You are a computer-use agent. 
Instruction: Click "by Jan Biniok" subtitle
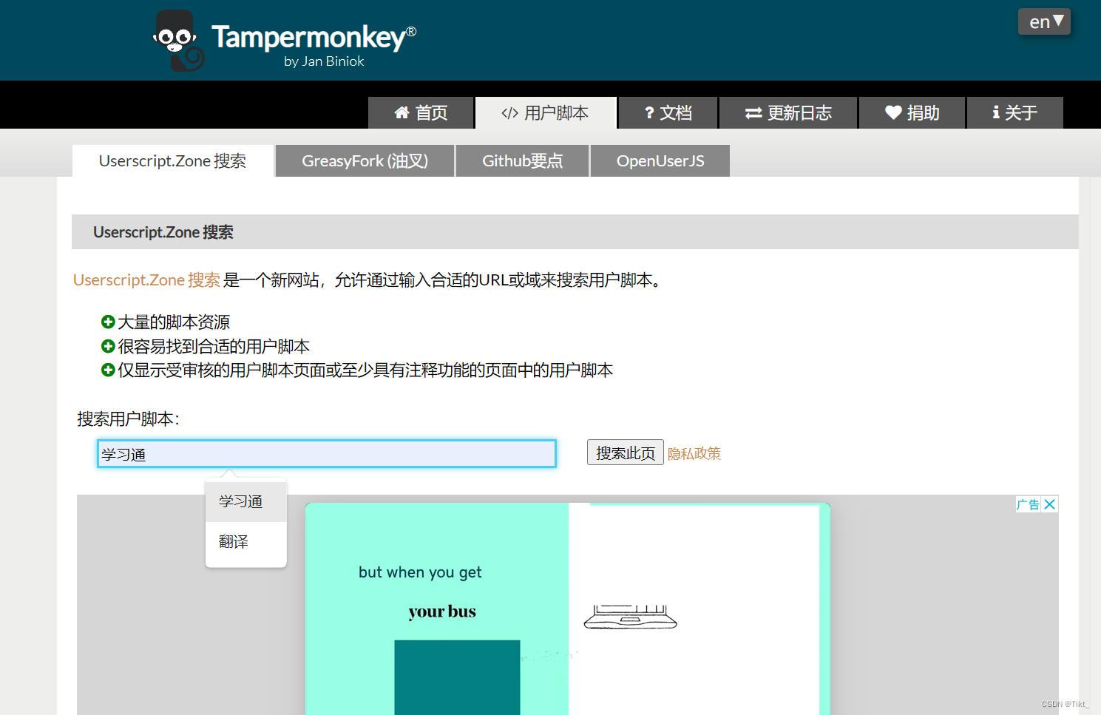[324, 61]
